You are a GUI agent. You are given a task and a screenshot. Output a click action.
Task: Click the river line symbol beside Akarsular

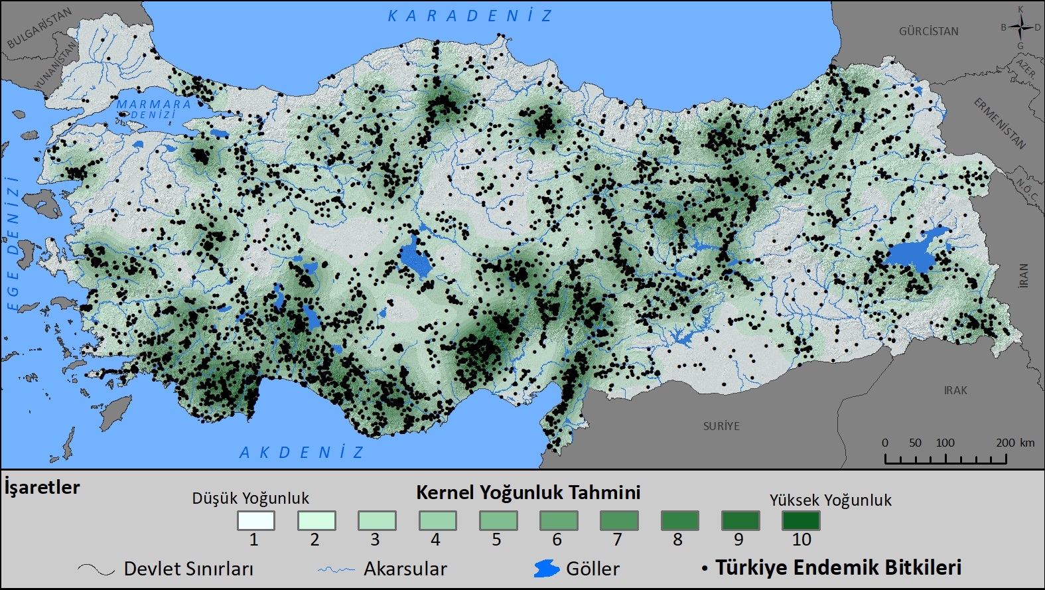pyautogui.click(x=336, y=569)
